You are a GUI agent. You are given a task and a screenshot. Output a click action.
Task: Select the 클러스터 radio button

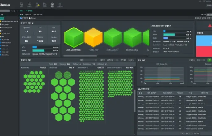(x=21, y=18)
